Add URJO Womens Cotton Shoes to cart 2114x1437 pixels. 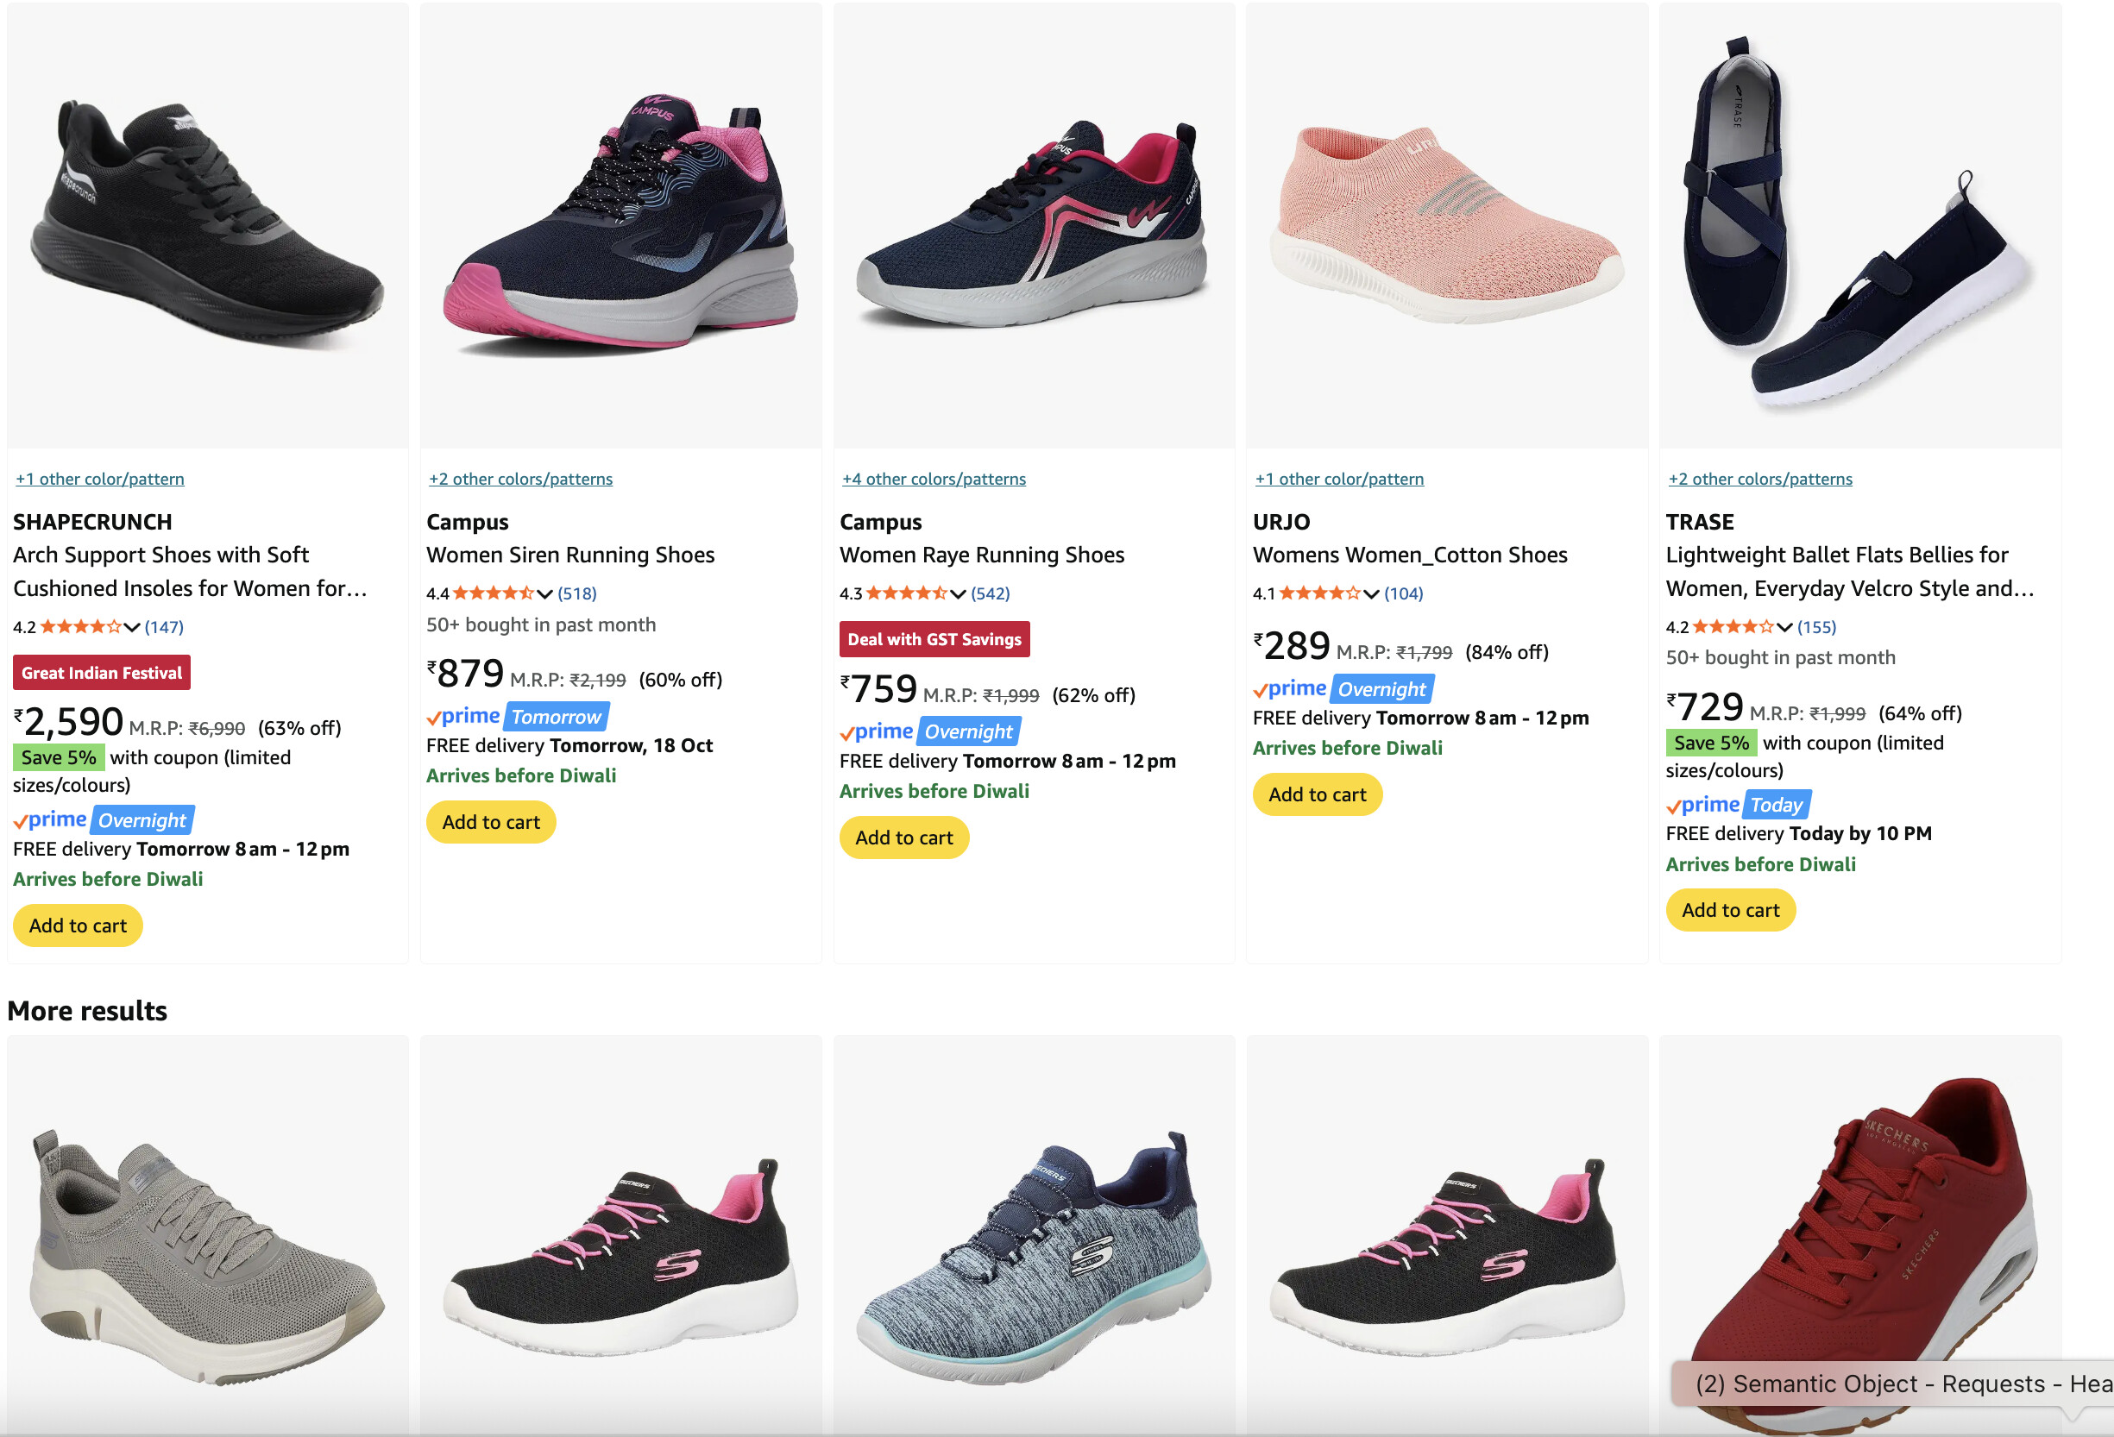coord(1316,795)
